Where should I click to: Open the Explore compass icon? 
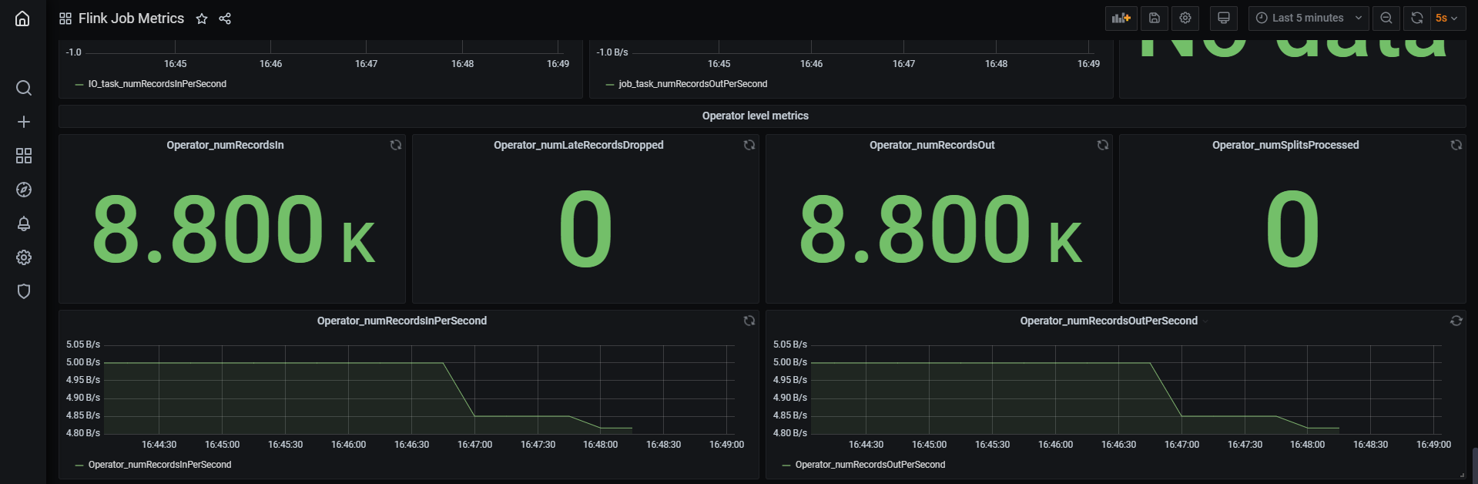(24, 190)
